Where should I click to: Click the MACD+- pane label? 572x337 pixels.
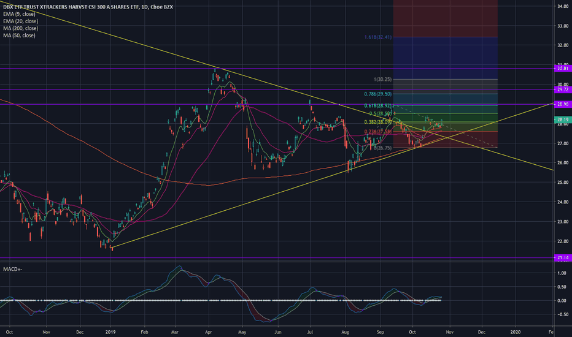click(13, 269)
